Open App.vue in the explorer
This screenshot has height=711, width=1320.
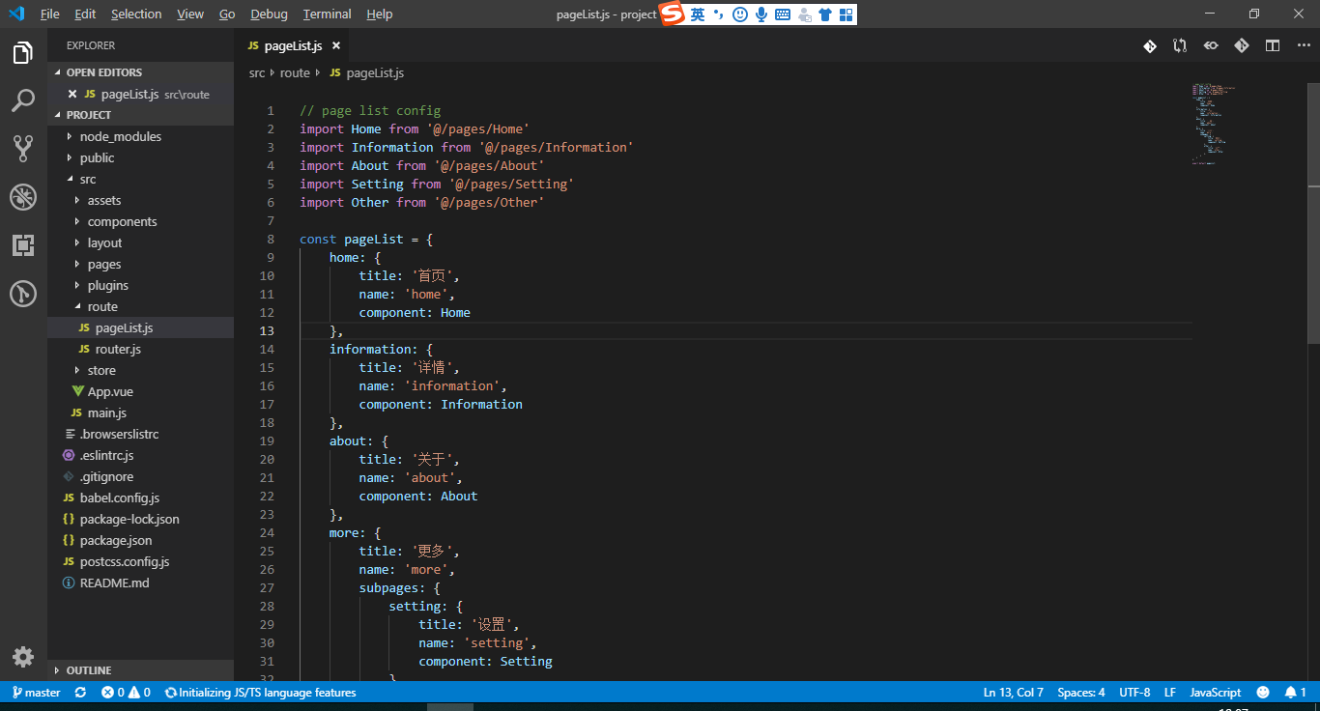pyautogui.click(x=141, y=391)
